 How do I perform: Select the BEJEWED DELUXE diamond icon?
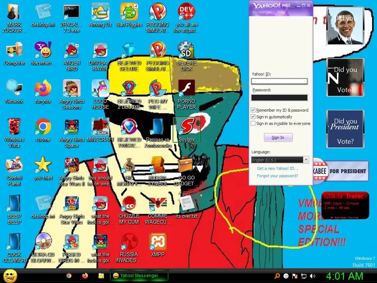pyautogui.click(x=129, y=57)
